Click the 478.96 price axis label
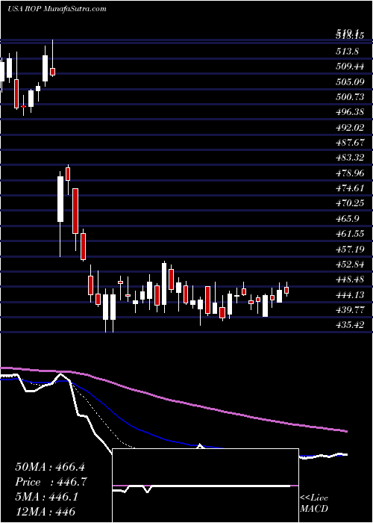This screenshot has height=523, width=373. tap(349, 173)
